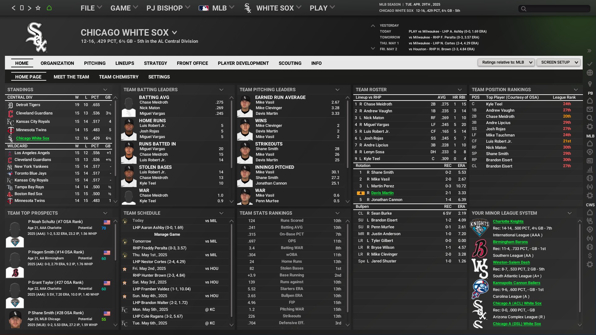
Task: Open the TEAM CHEMISTRY subtab
Action: pyautogui.click(x=119, y=77)
